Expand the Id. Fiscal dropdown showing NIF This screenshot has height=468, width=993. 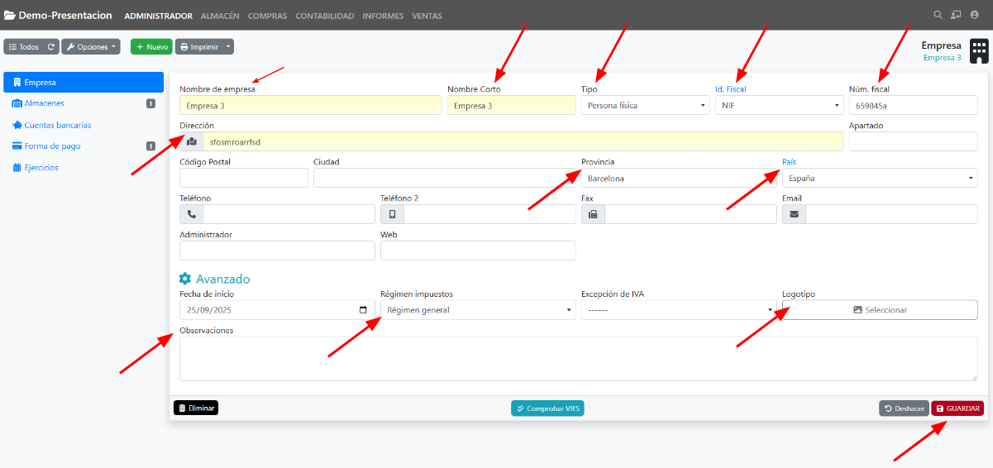click(x=779, y=105)
